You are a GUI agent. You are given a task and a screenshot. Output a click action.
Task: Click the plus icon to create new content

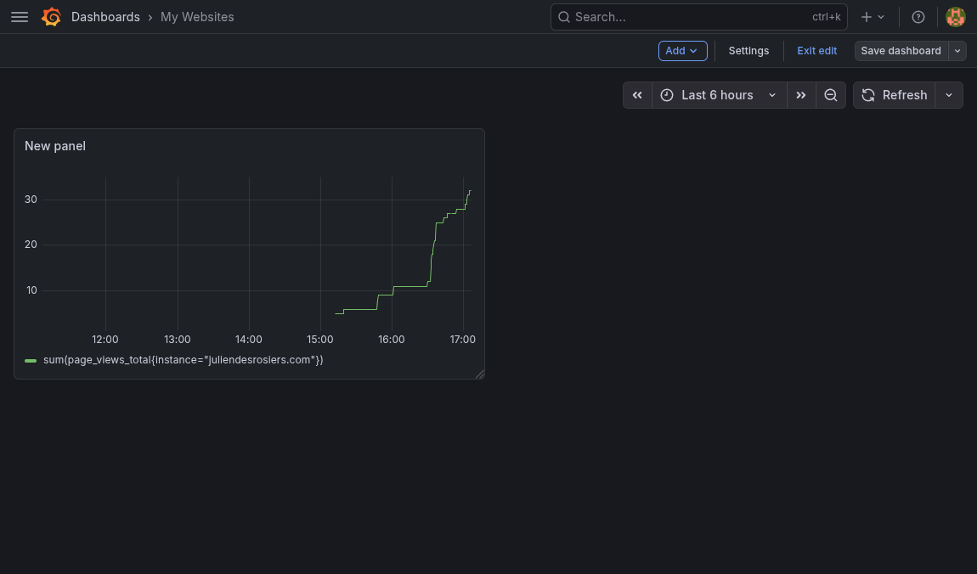coord(866,17)
